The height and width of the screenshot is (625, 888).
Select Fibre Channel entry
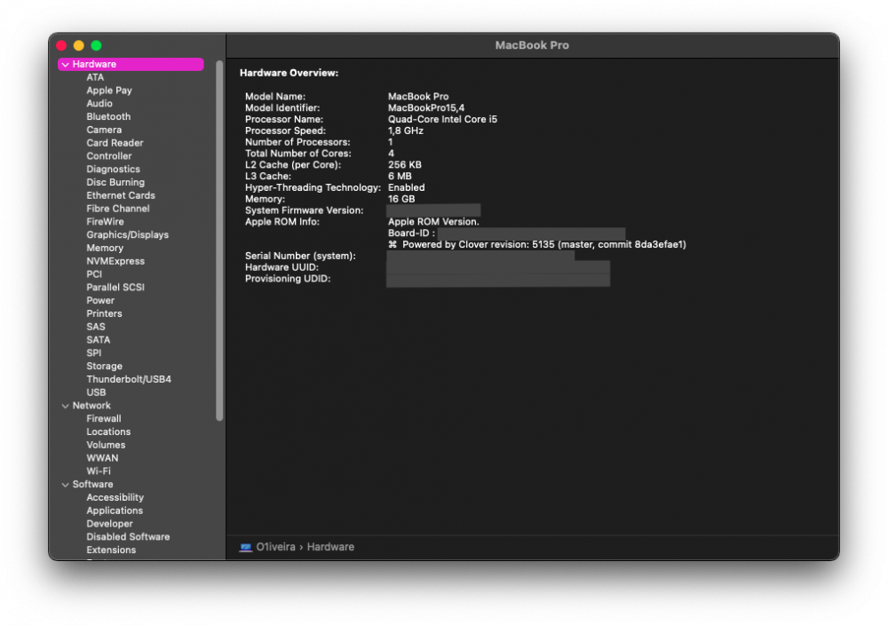[x=118, y=209]
